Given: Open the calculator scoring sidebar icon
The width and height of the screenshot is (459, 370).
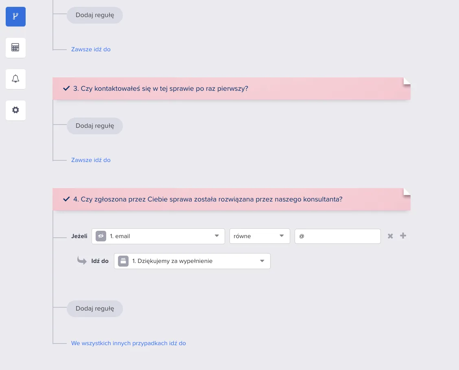Looking at the screenshot, I should coord(15,48).
